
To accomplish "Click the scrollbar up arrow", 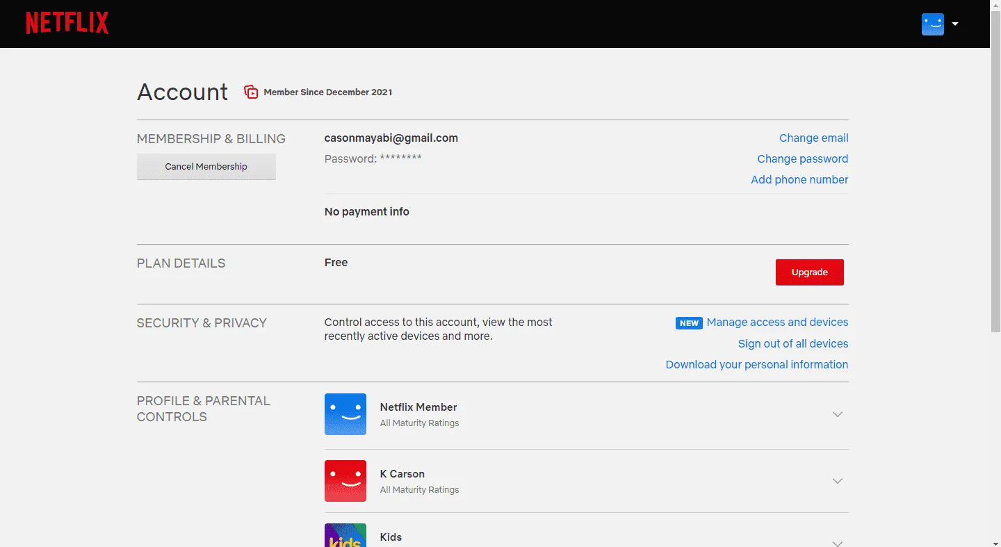I will (x=995, y=6).
